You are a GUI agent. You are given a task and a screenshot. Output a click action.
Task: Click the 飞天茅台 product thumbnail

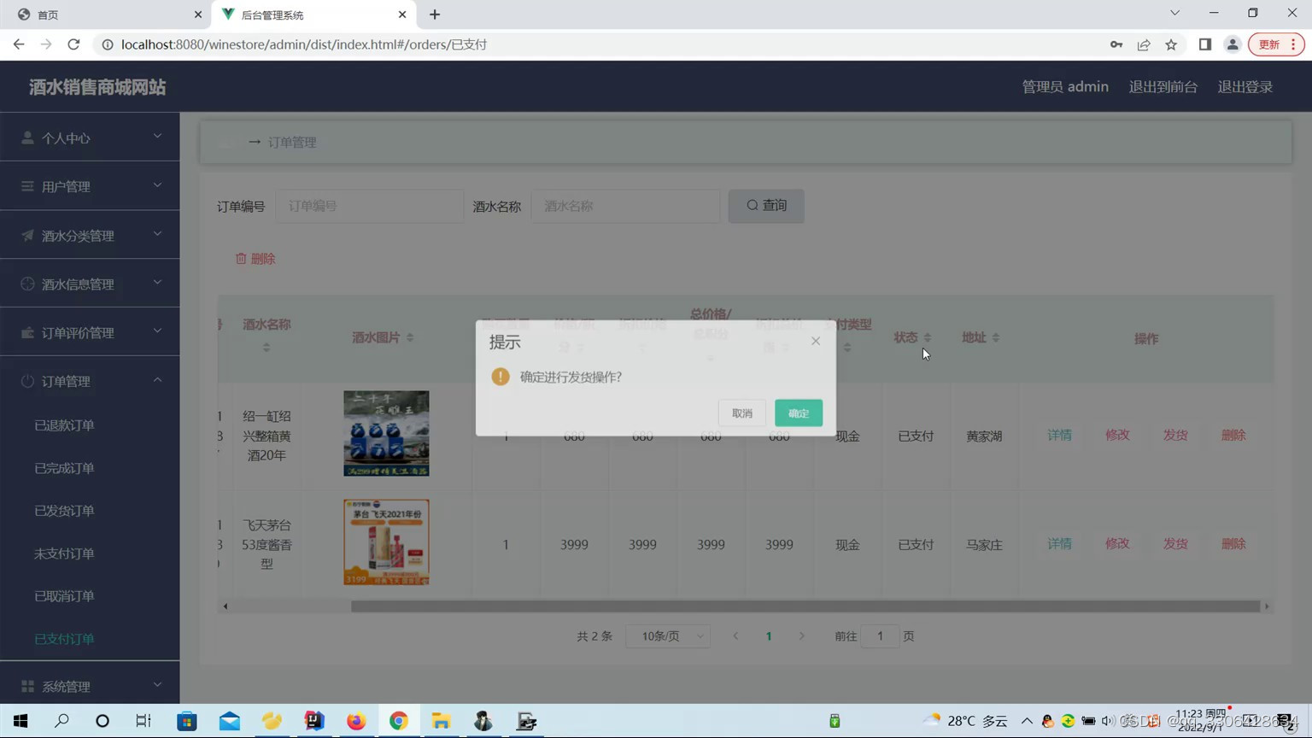click(386, 542)
